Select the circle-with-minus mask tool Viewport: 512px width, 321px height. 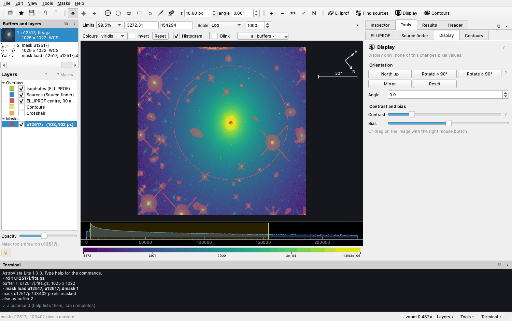point(108,13)
